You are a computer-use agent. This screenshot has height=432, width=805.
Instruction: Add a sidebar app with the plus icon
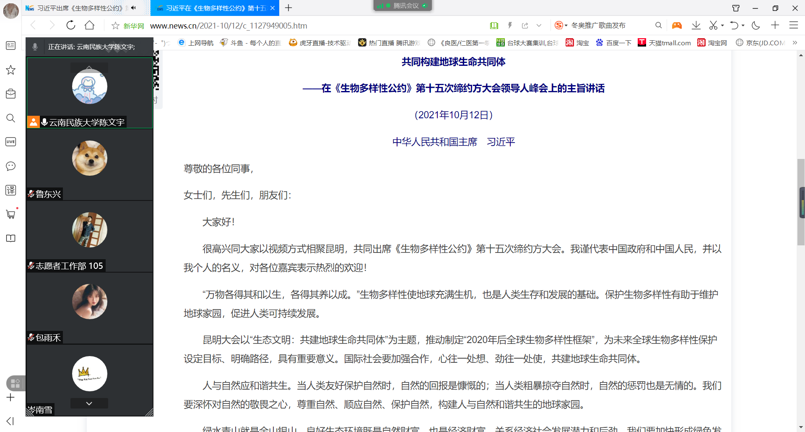coord(11,398)
